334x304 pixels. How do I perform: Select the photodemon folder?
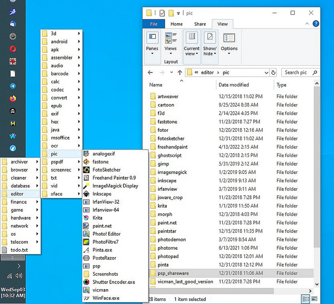[x=231, y=239]
